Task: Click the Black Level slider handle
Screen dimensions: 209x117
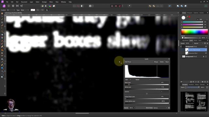Action: pyautogui.click(x=129, y=84)
